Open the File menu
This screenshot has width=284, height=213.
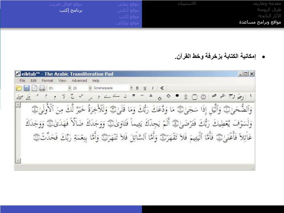coord(22,81)
